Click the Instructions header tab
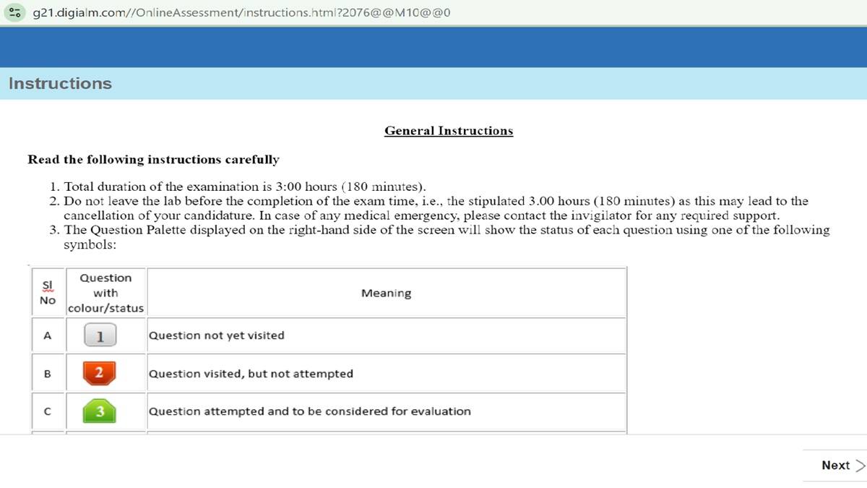The image size is (867, 488). pos(60,83)
